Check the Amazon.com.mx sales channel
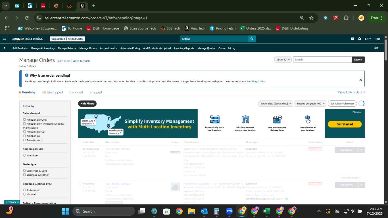Image resolution: width=388 pixels, height=218 pixels. click(24, 120)
